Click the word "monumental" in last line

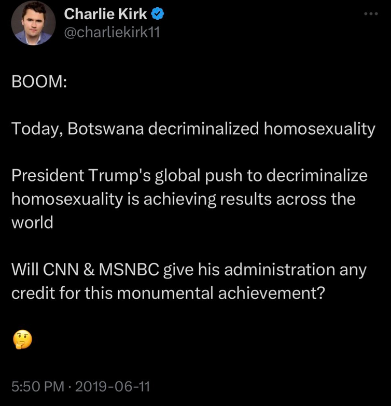coord(165,293)
